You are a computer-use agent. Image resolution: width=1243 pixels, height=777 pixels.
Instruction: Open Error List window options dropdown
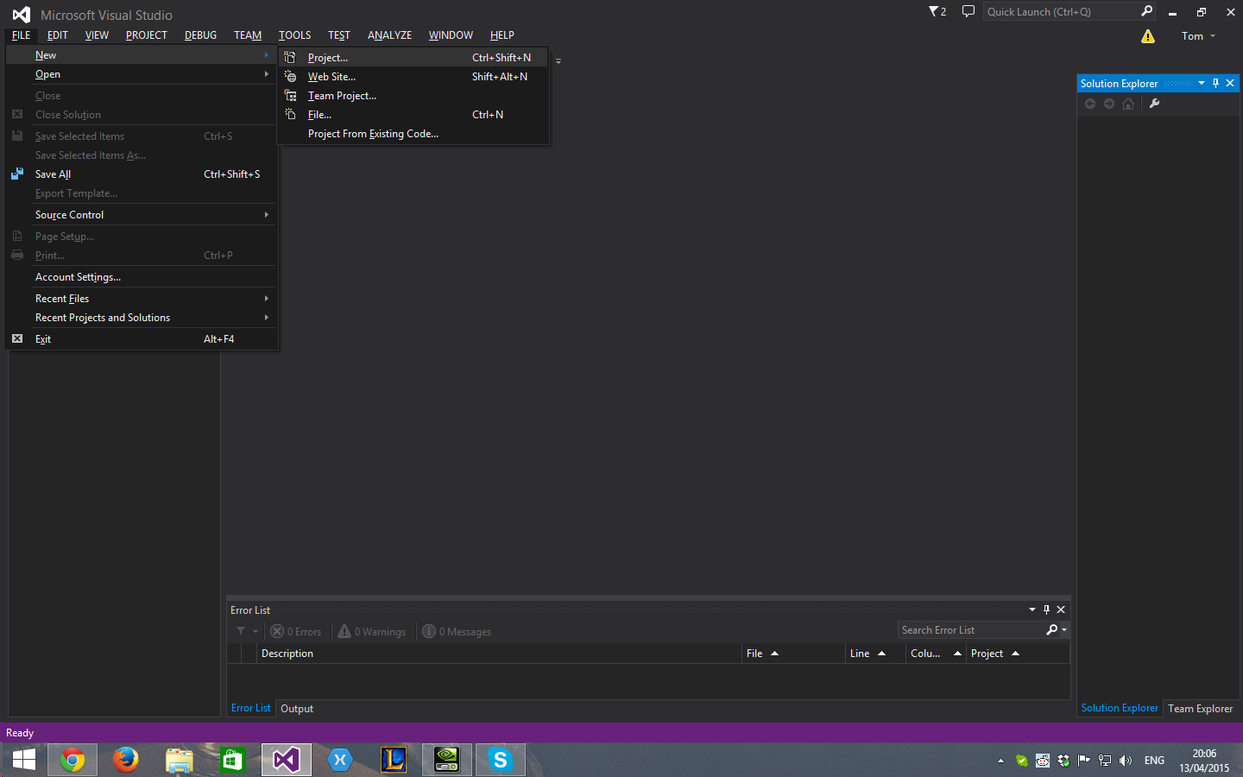coord(1032,610)
